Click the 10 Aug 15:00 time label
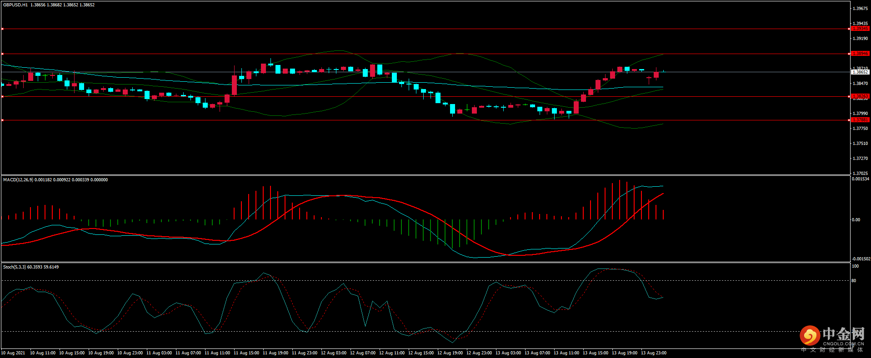 [72, 353]
